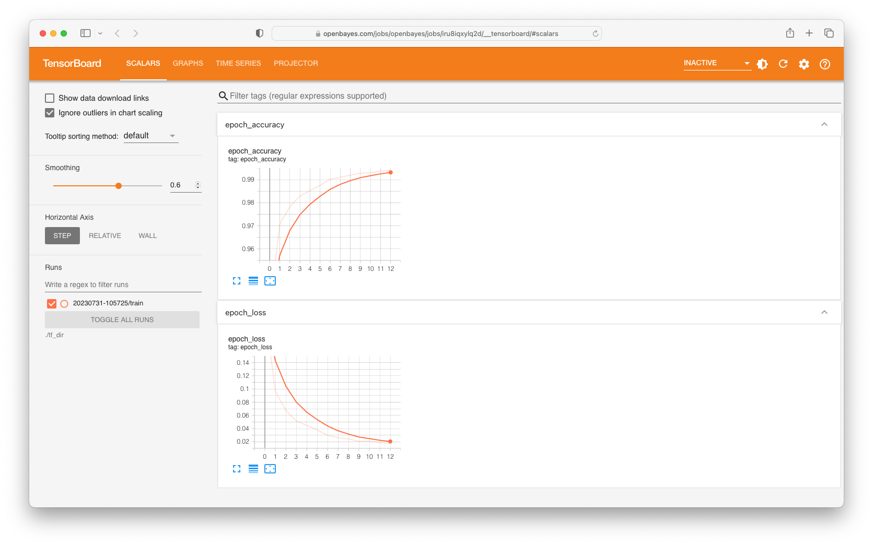Collapse the epoch_accuracy section
Image resolution: width=873 pixels, height=546 pixels.
pos(824,125)
